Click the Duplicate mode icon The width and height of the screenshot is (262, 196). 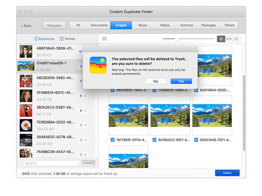36,39
